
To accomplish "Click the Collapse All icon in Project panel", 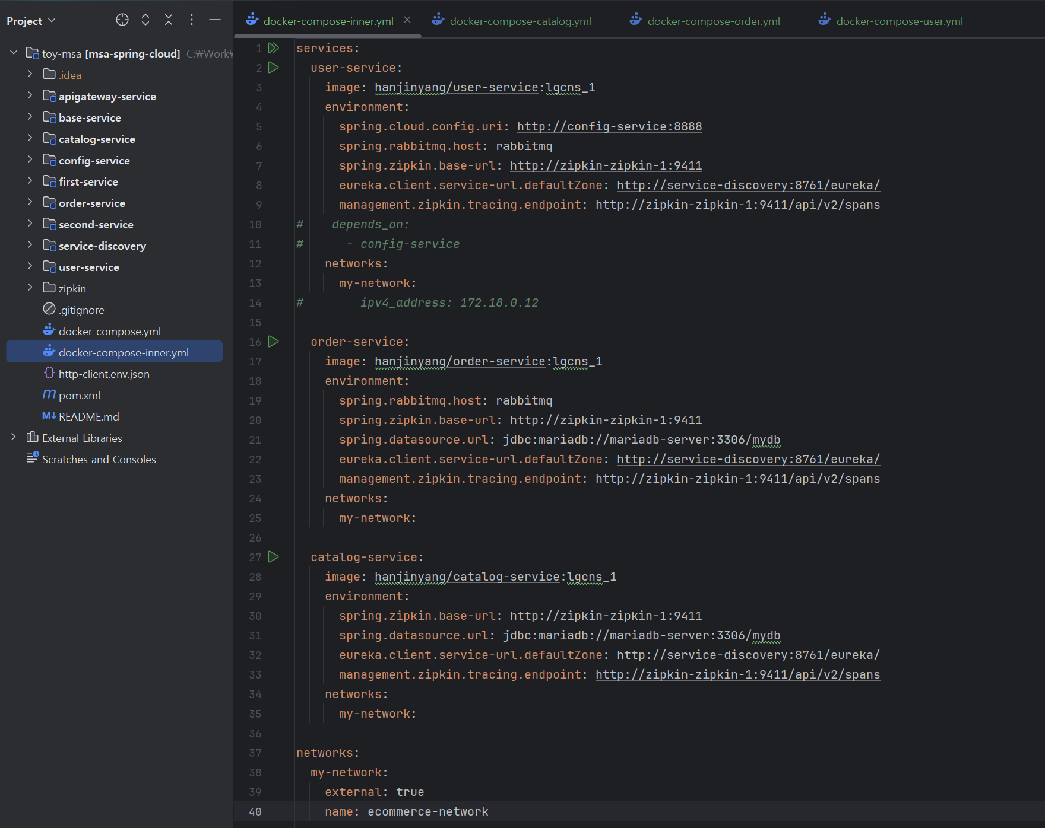I will click(x=169, y=20).
